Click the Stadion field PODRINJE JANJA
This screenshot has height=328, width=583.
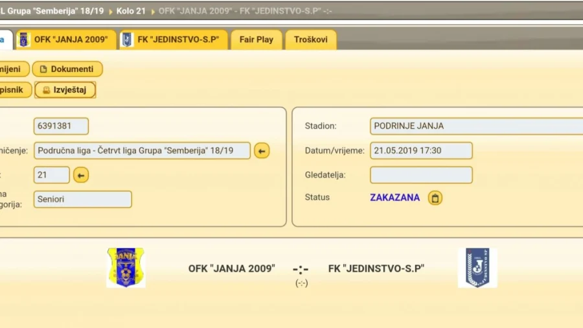click(x=477, y=126)
